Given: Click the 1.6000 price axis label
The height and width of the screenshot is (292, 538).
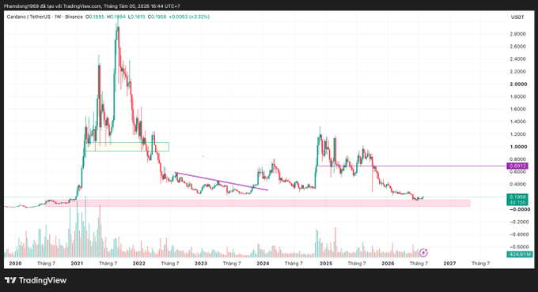Looking at the screenshot, I should [x=517, y=109].
